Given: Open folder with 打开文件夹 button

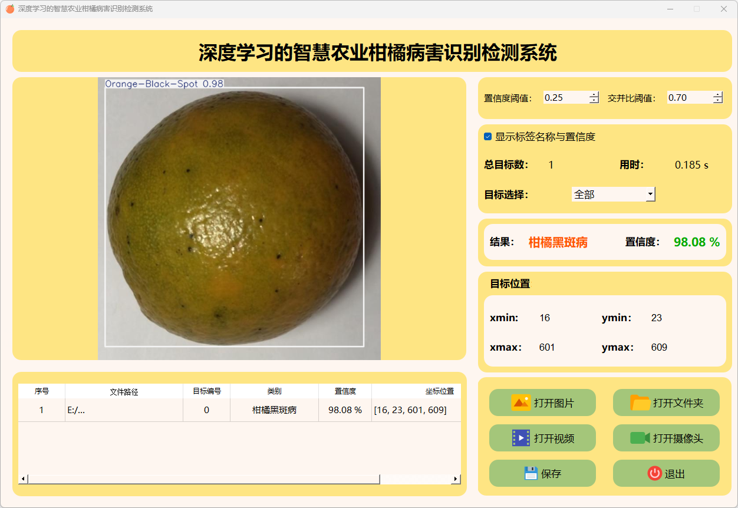Looking at the screenshot, I should 666,403.
